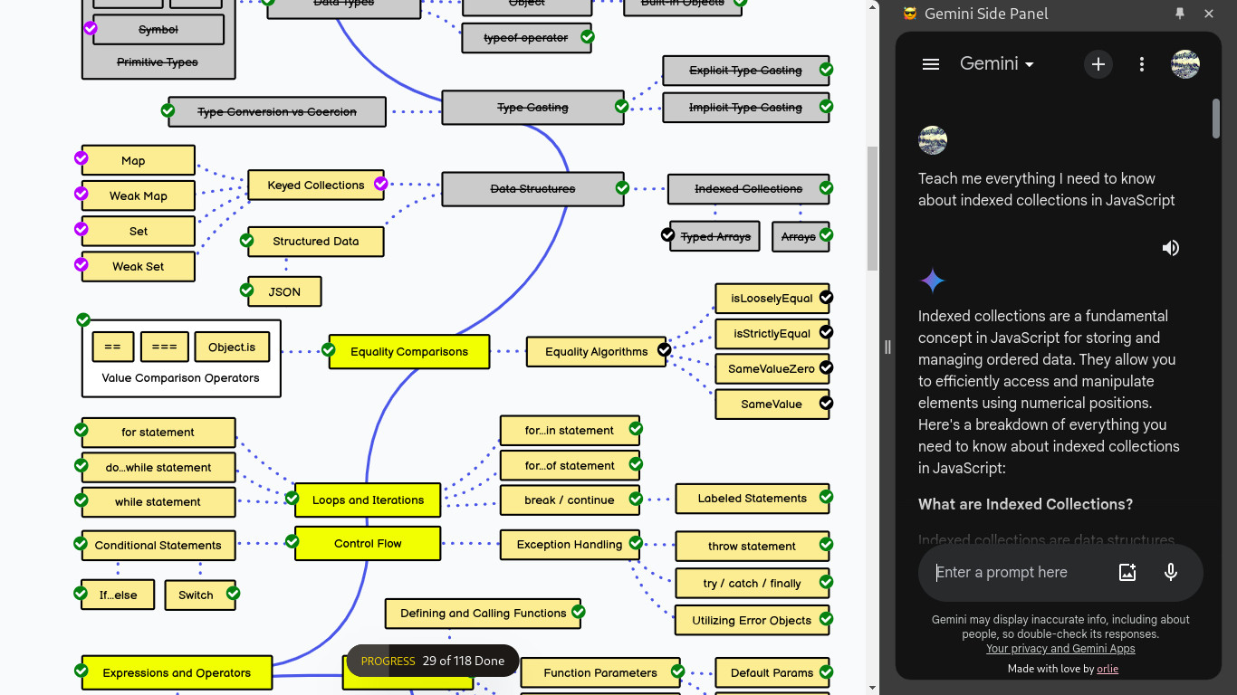Screen dimensions: 1237x695
Task: Select the 'break / continue' node
Action: coord(570,500)
